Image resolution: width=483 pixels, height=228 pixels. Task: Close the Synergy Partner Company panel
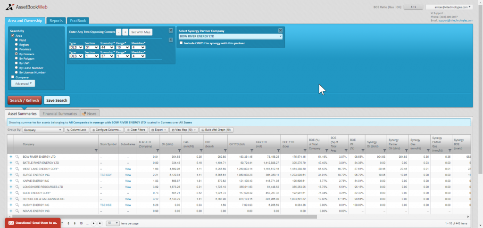pos(280,31)
